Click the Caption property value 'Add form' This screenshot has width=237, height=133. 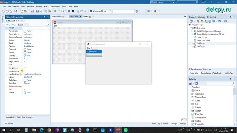[29, 46]
